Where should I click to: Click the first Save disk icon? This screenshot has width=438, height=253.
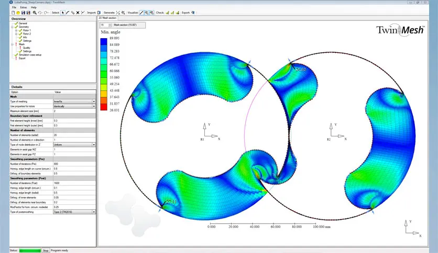click(x=23, y=13)
